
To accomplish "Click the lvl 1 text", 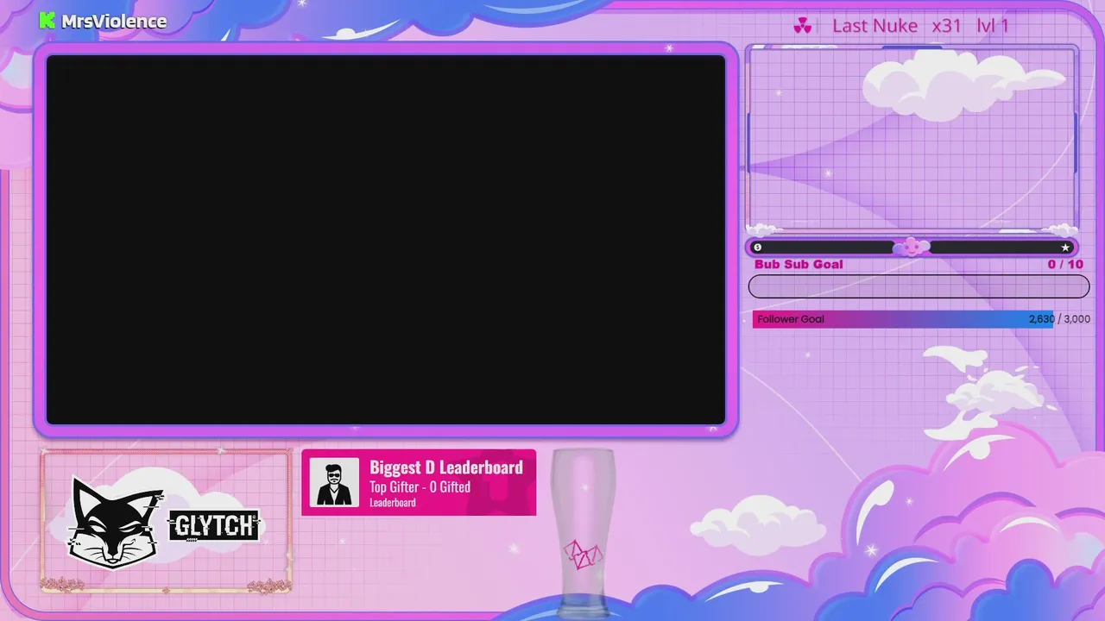I will pyautogui.click(x=993, y=26).
